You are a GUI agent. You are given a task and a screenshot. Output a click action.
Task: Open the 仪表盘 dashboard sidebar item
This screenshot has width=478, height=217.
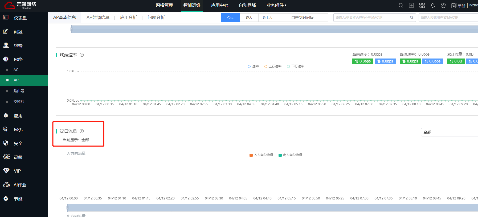[20, 18]
